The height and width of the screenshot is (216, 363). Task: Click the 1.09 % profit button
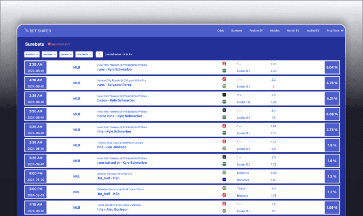click(332, 207)
